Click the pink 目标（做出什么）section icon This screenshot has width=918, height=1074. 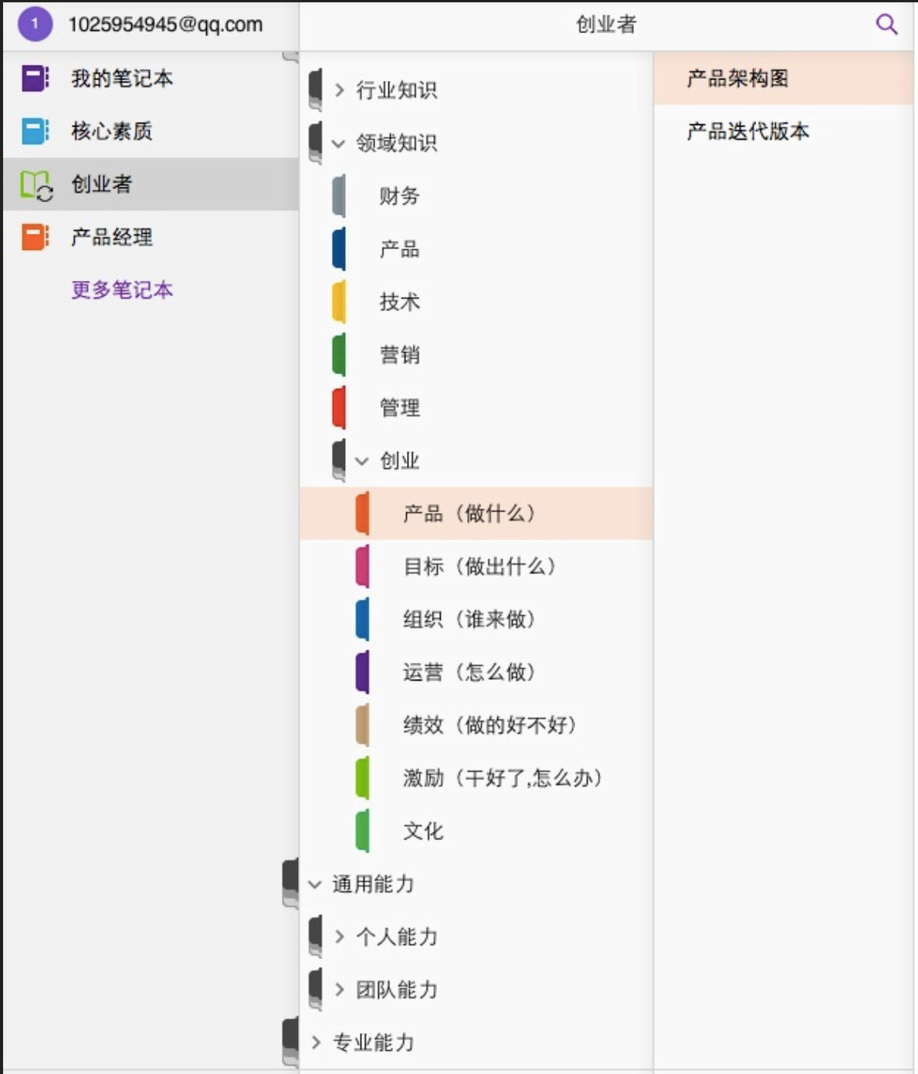pyautogui.click(x=362, y=566)
